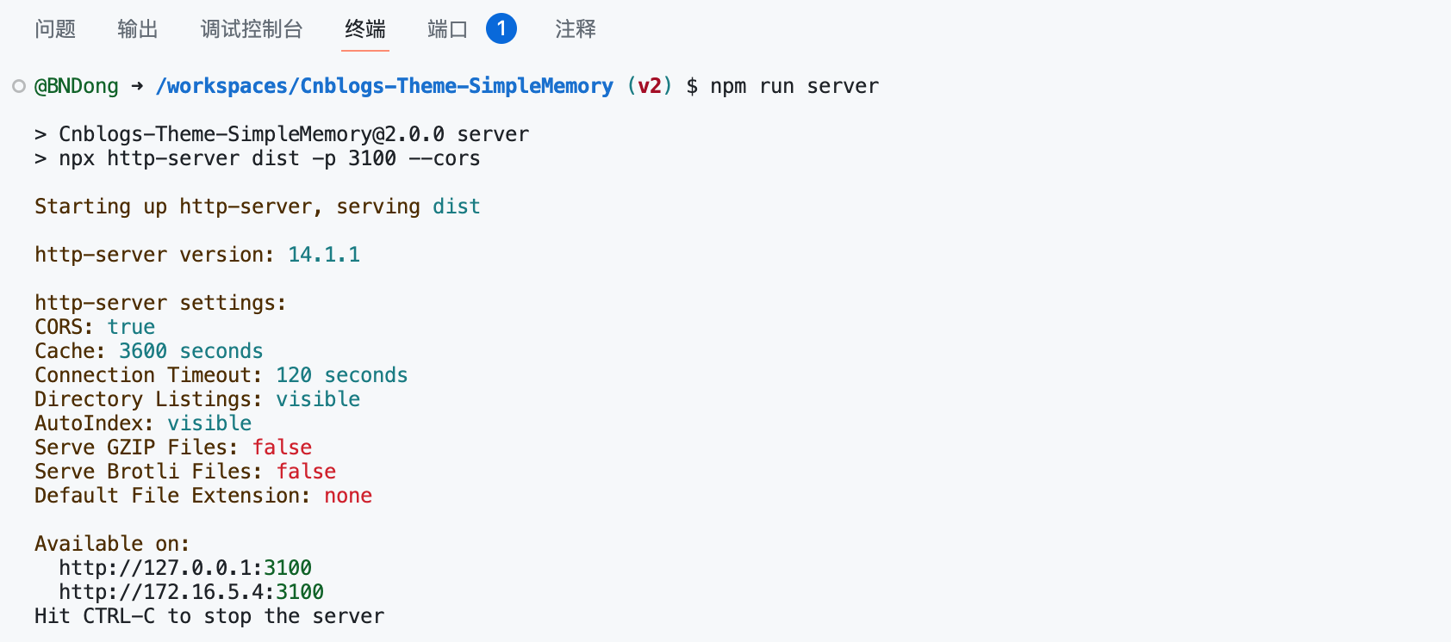Click the Default File Extension value 'none'
The width and height of the screenshot is (1451, 642).
pyautogui.click(x=348, y=496)
